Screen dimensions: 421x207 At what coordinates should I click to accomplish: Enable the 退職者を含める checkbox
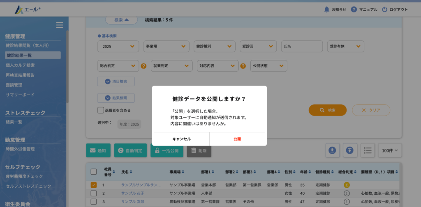[x=101, y=110]
